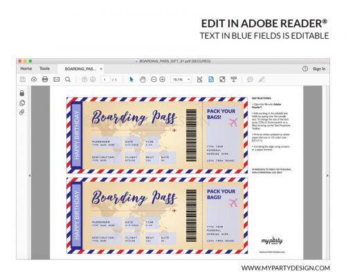Close the BOARDING_PAS... document tab
This screenshot has height=276, width=346.
click(x=101, y=69)
